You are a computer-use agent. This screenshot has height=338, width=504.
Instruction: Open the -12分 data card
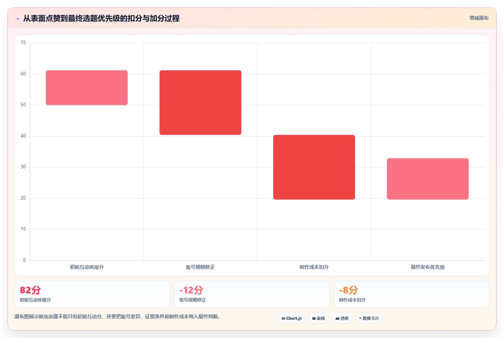point(252,294)
